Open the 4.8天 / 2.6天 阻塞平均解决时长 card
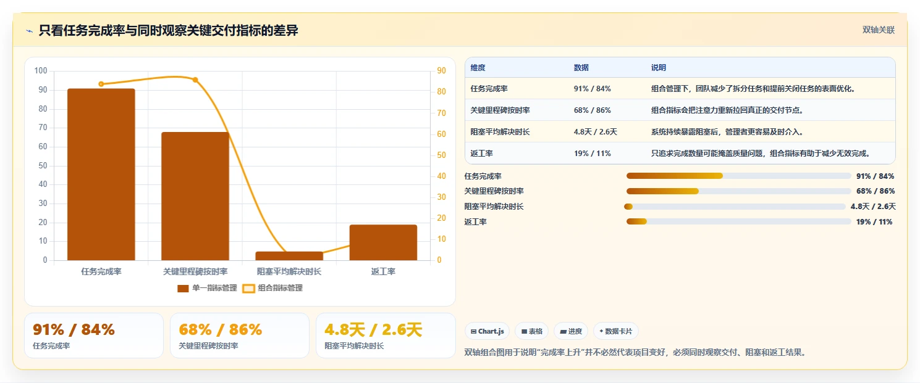Screen dimensions: 920x383 386,336
